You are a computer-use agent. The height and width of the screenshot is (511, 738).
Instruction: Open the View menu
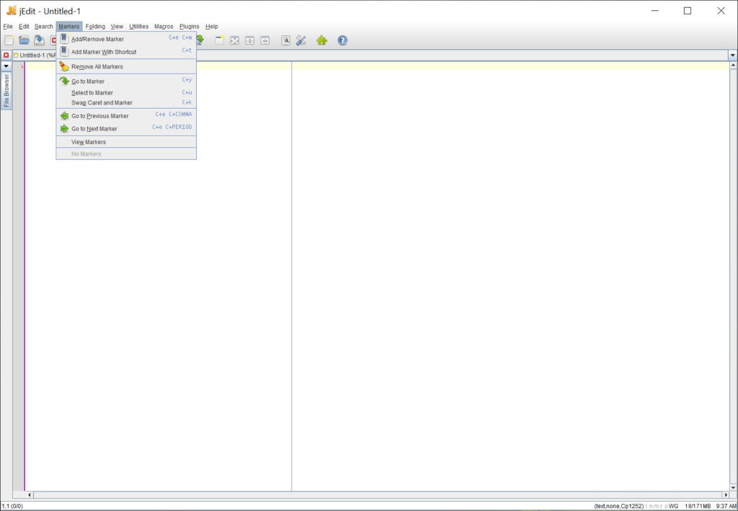click(x=117, y=27)
